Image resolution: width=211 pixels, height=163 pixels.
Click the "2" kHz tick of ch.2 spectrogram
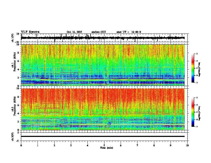coord(19,122)
